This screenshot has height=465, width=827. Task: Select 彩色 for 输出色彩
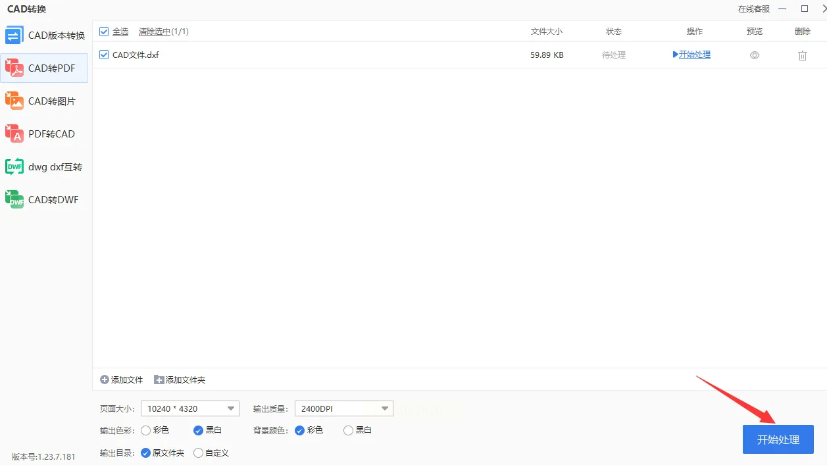(146, 430)
